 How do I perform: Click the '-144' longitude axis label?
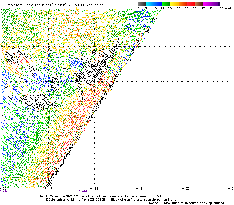[x=94, y=189]
